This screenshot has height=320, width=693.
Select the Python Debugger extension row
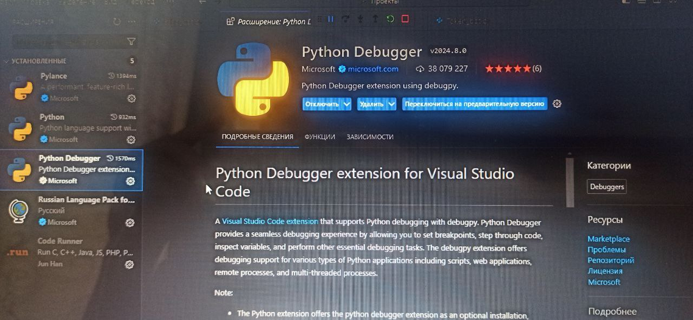[72, 170]
